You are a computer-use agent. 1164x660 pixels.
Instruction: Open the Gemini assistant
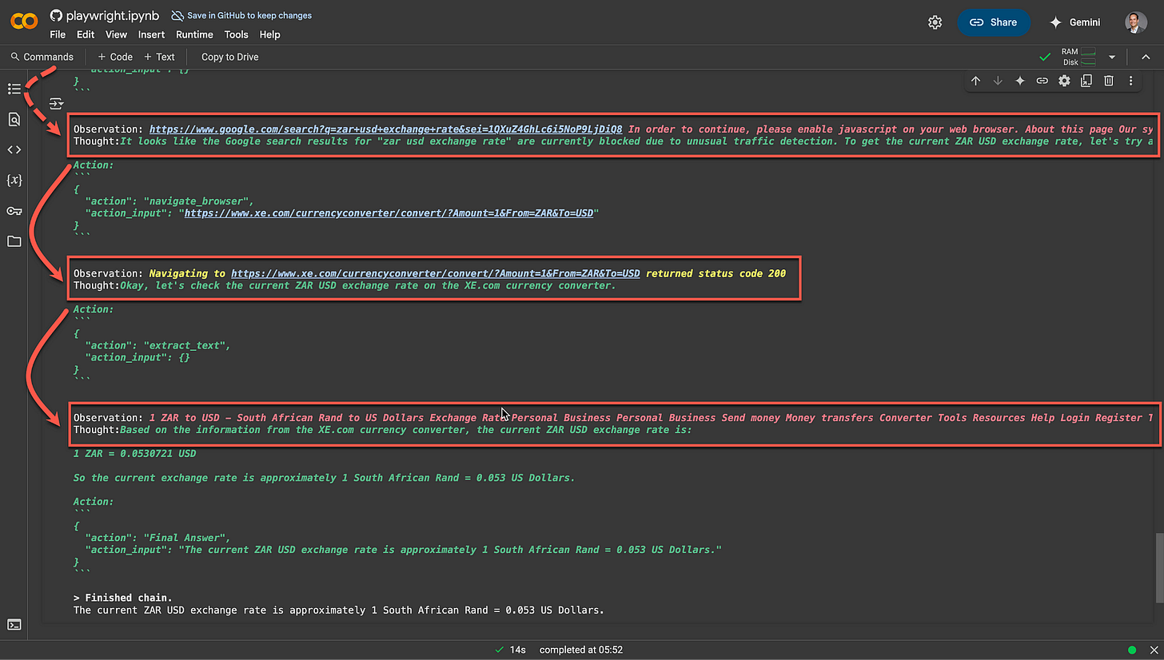pyautogui.click(x=1077, y=22)
